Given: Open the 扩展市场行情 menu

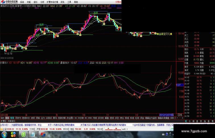Looking at the screenshot, I should click(x=52, y=2).
